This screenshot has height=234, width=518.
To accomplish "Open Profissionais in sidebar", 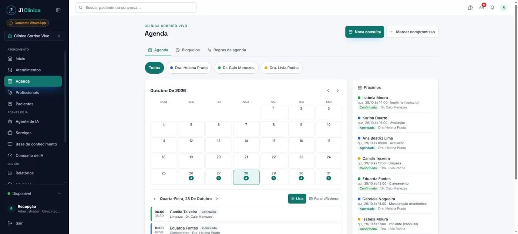I will click(33, 93).
